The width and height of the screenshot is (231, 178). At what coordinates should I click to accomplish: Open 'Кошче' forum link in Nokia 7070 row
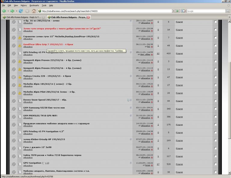[x=179, y=156]
